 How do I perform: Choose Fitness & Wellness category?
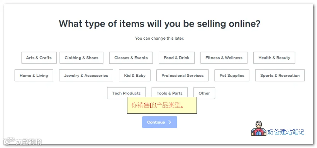(224, 58)
